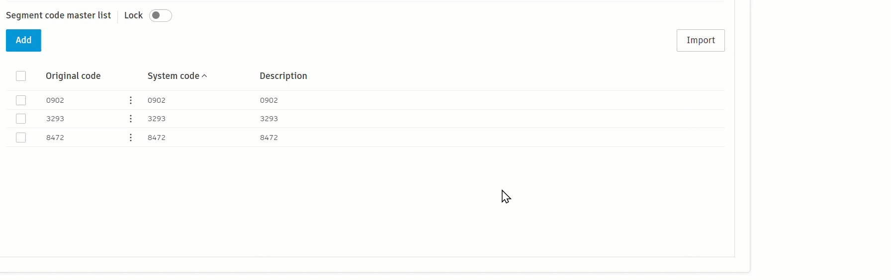Viewport: 891px width, 280px height.
Task: Click the blue Add button
Action: 23,40
